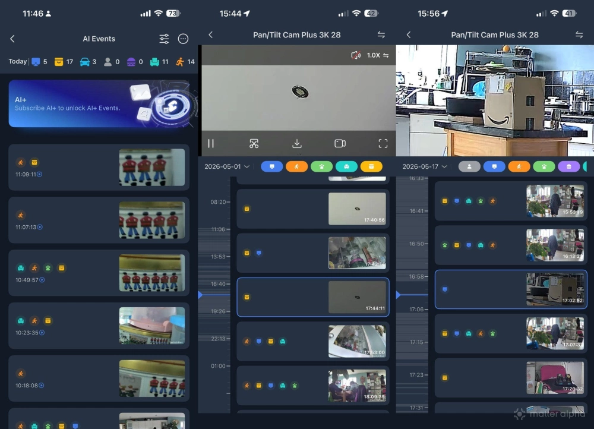Tap the motion icon in 10:18:08 card

click(21, 374)
